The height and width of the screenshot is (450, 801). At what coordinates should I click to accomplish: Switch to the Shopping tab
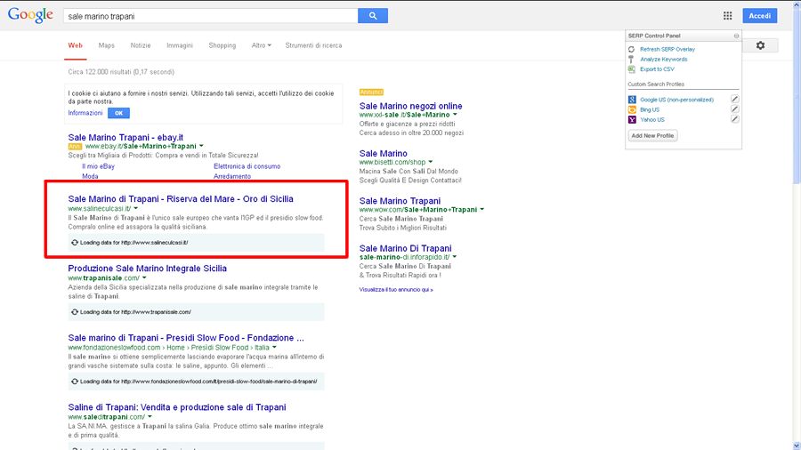pos(222,45)
